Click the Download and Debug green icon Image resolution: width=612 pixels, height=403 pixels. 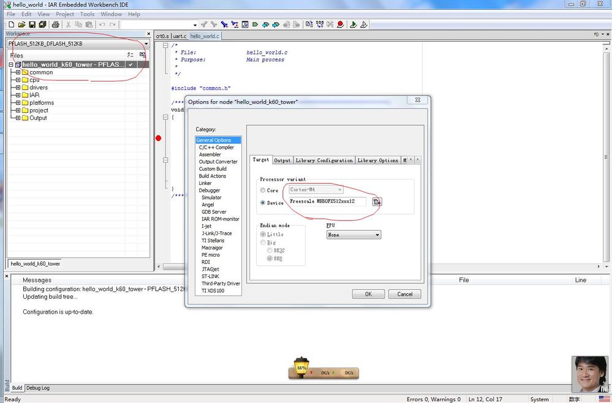tap(353, 24)
